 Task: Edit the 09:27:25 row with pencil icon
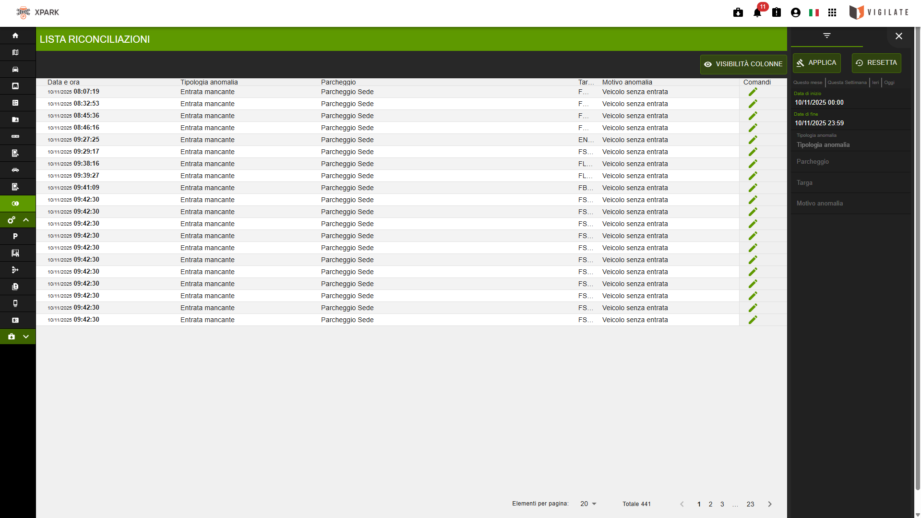(x=753, y=140)
